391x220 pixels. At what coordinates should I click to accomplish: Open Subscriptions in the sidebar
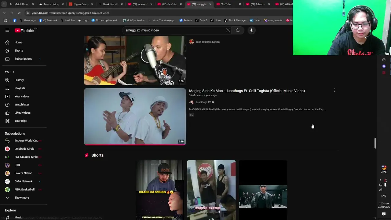click(24, 59)
